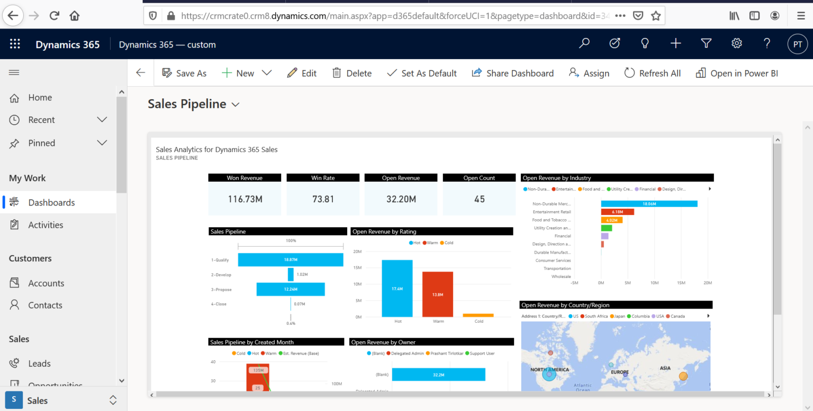The image size is (813, 411).
Task: Expand the Recent section in the sidebar
Action: 102,119
